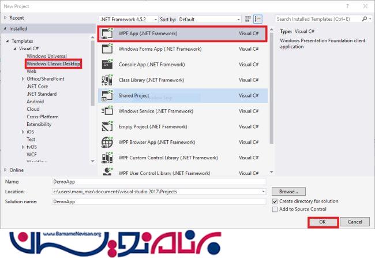Viewport: 375px width, 258px height.
Task: Select WPF Custom Control Library text
Action: coord(168,158)
